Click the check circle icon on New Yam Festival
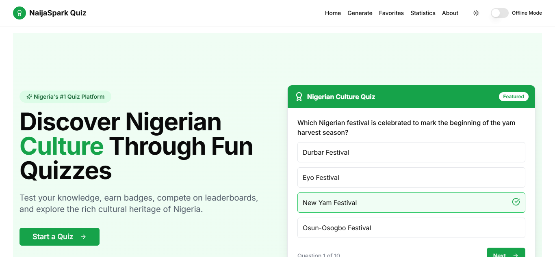This screenshot has height=257, width=555. pyautogui.click(x=516, y=202)
